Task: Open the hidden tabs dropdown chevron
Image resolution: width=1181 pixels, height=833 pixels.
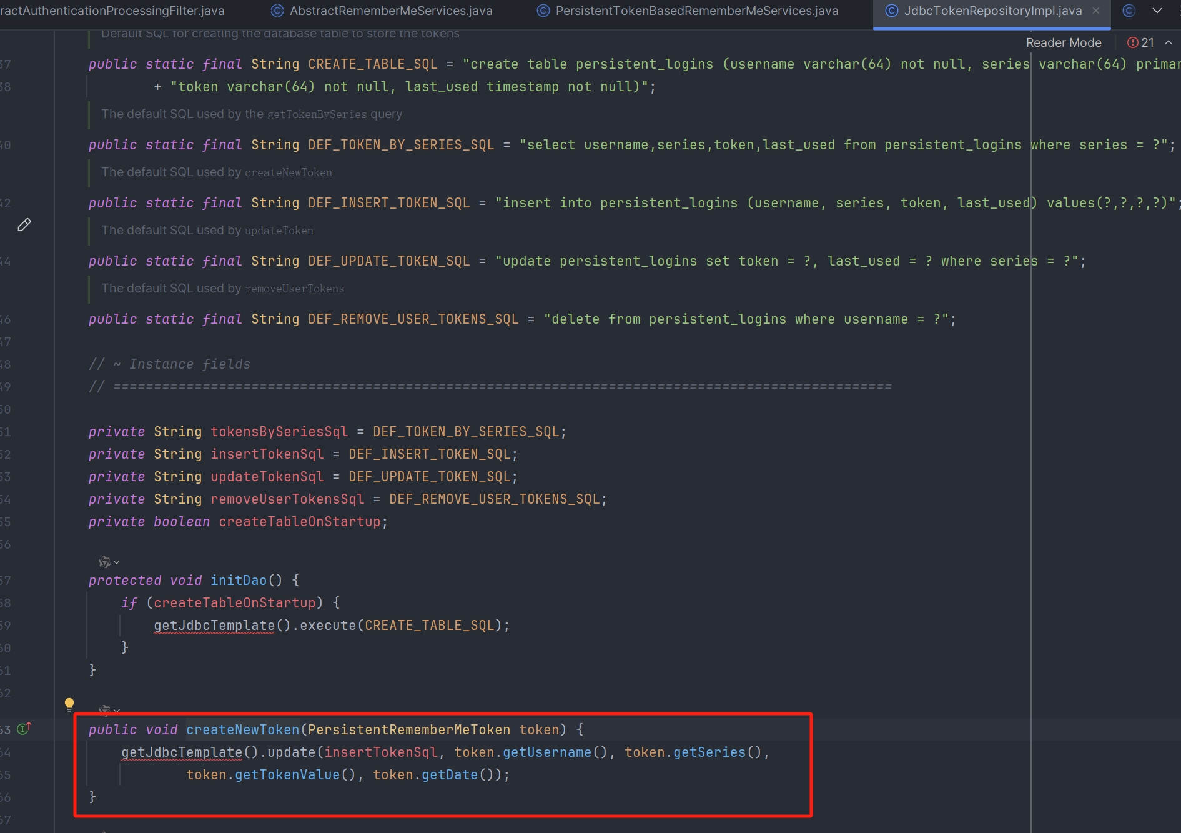Action: point(1157,11)
